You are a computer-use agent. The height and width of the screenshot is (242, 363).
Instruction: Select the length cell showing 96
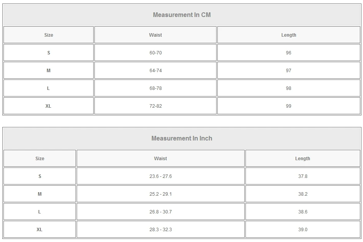tap(289, 53)
